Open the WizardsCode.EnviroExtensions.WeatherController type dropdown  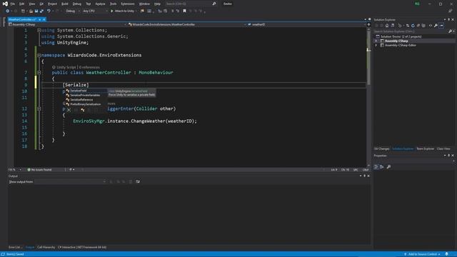(x=187, y=24)
